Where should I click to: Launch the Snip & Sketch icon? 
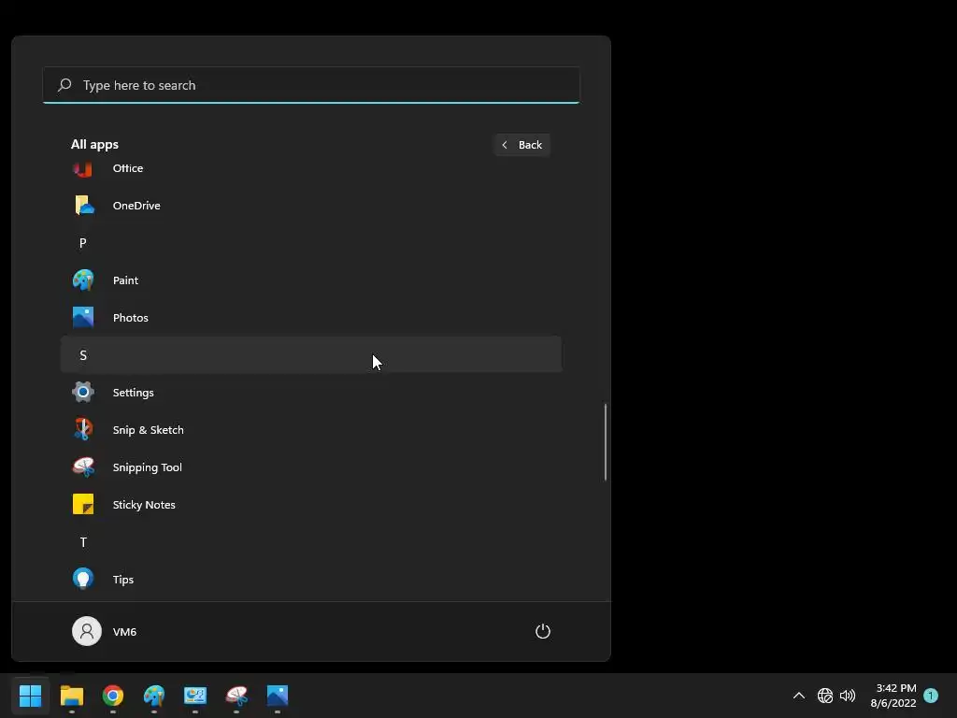pos(83,430)
